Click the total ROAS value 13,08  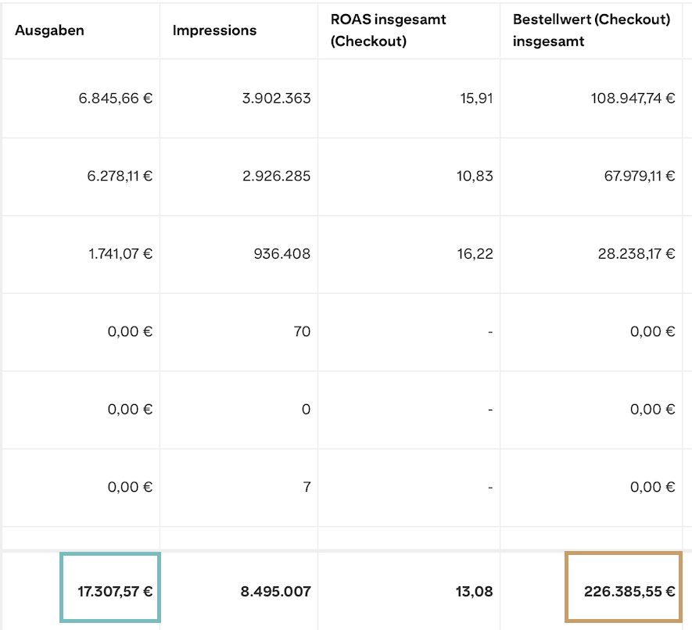476,592
